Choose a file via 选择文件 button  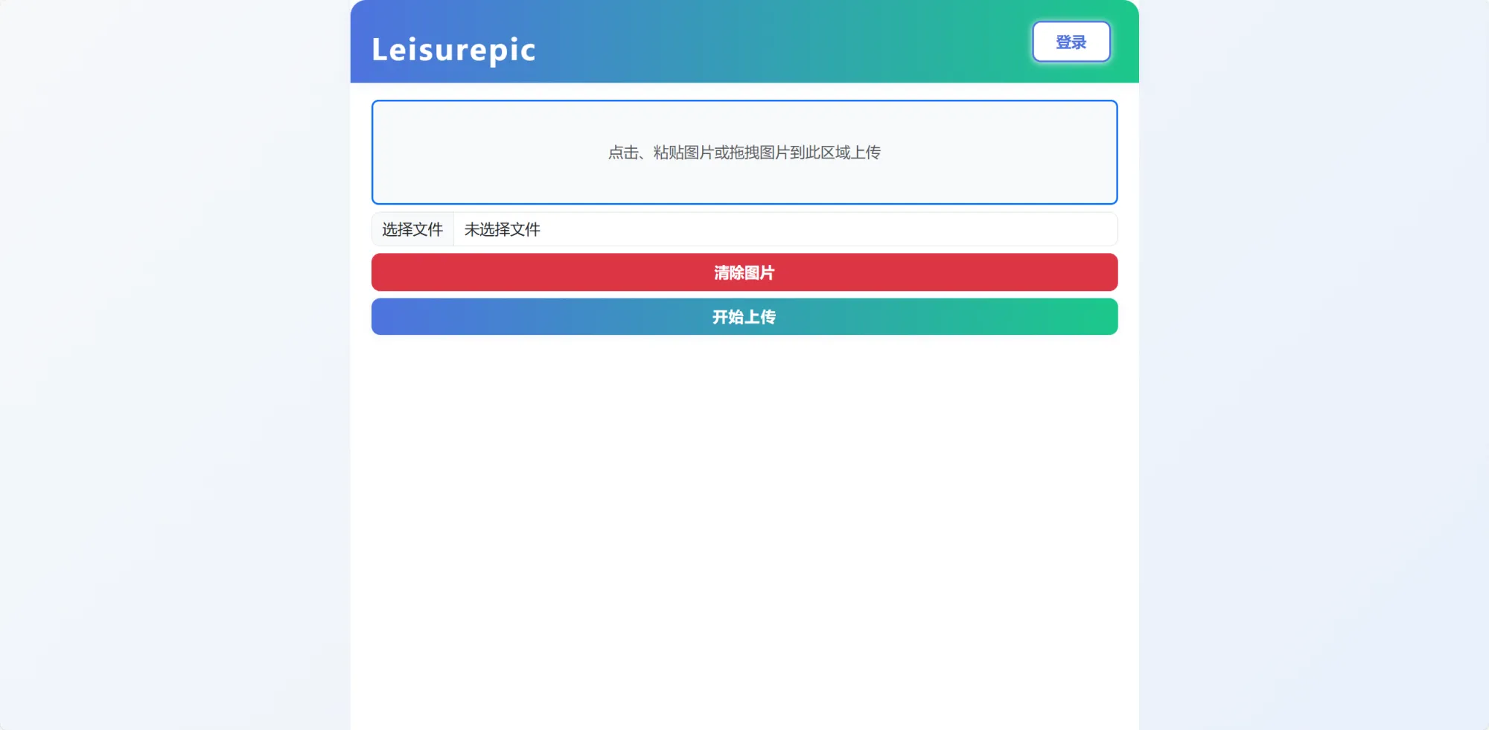[412, 229]
